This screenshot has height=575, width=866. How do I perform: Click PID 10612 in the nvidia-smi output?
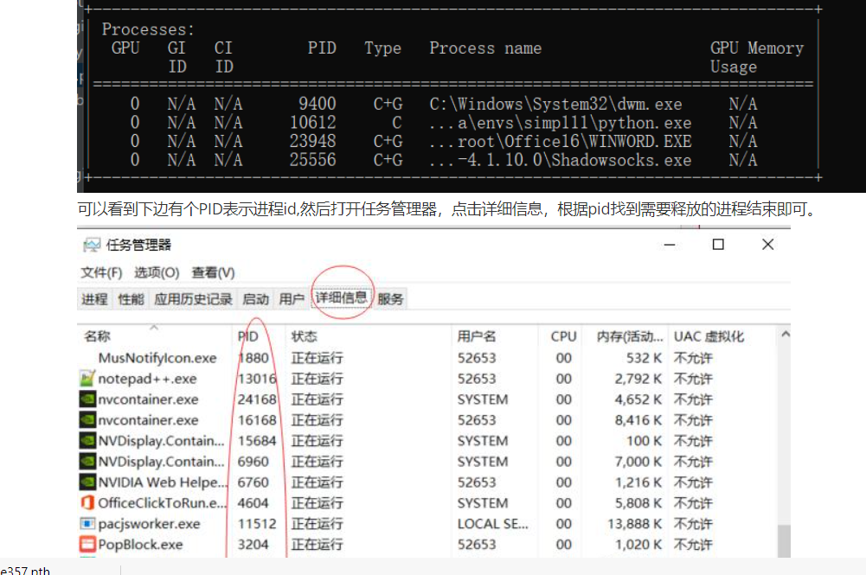point(313,123)
